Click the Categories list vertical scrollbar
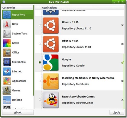The width and height of the screenshot is (127, 118). (34, 50)
